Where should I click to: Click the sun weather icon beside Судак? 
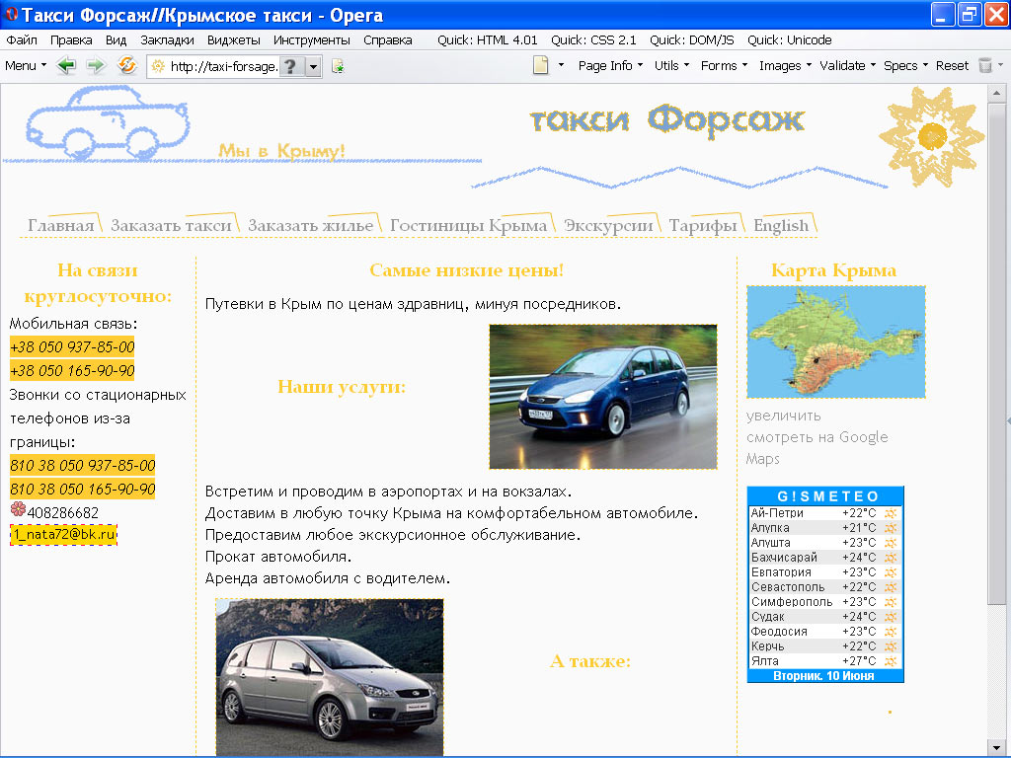tap(892, 617)
